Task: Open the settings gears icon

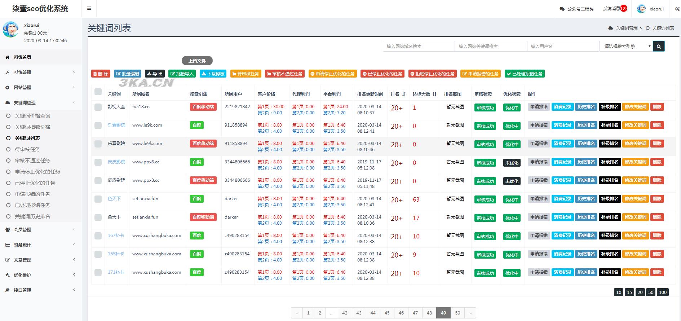Action: [677, 9]
